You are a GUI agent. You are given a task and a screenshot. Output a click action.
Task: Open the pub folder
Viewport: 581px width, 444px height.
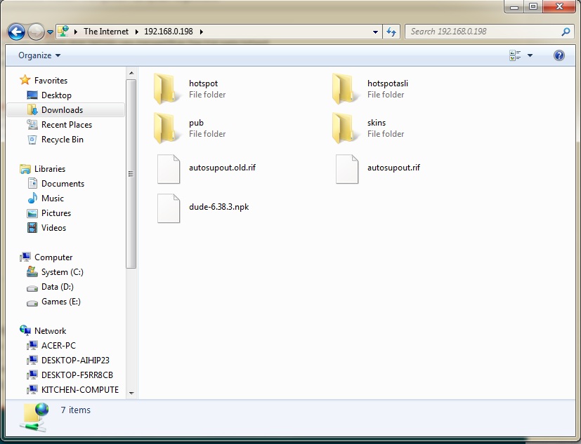[x=197, y=123]
